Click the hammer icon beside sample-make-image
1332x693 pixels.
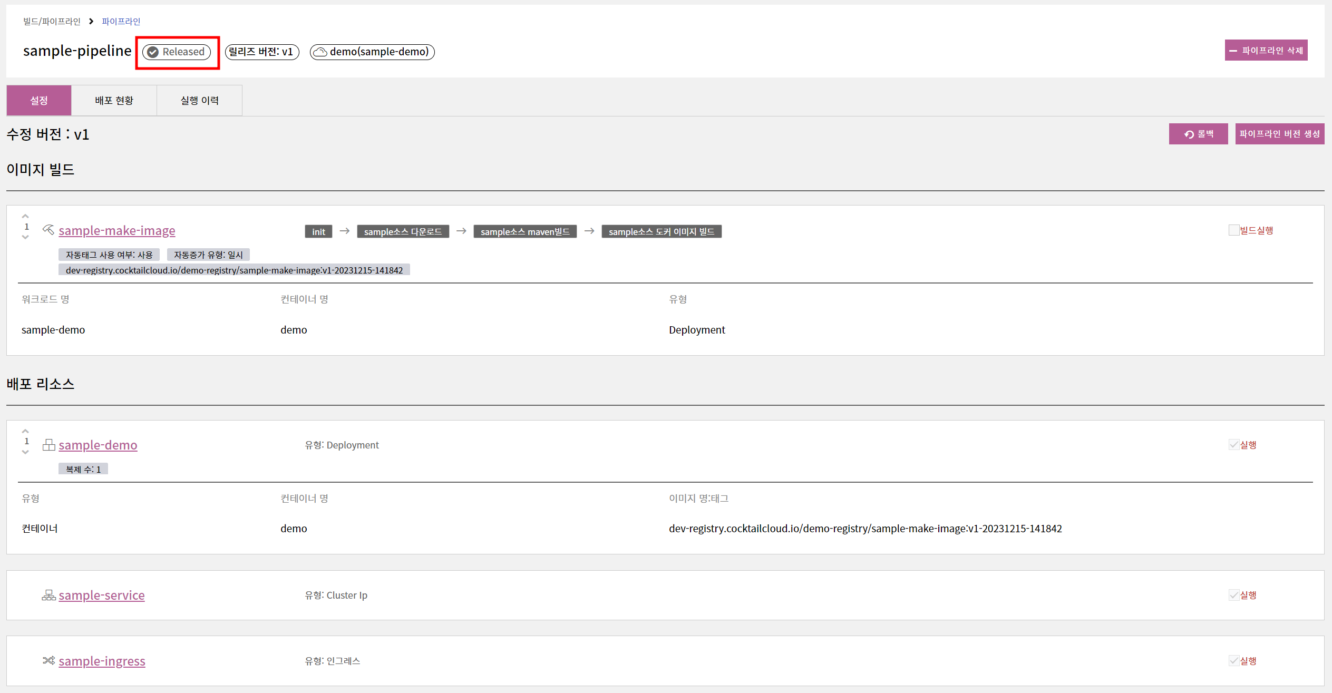48,230
